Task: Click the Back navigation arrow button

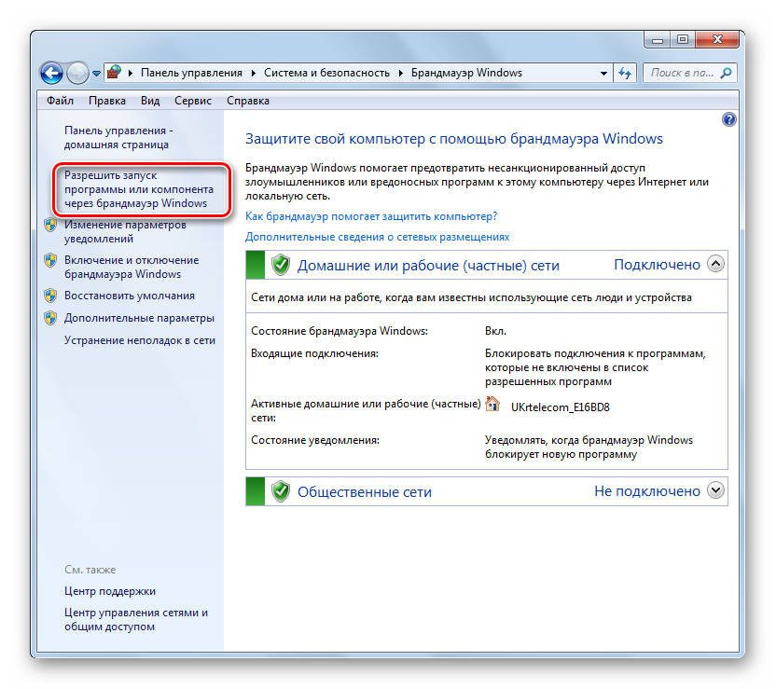Action: pos(51,72)
